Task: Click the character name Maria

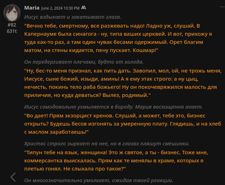Action: click(x=32, y=8)
